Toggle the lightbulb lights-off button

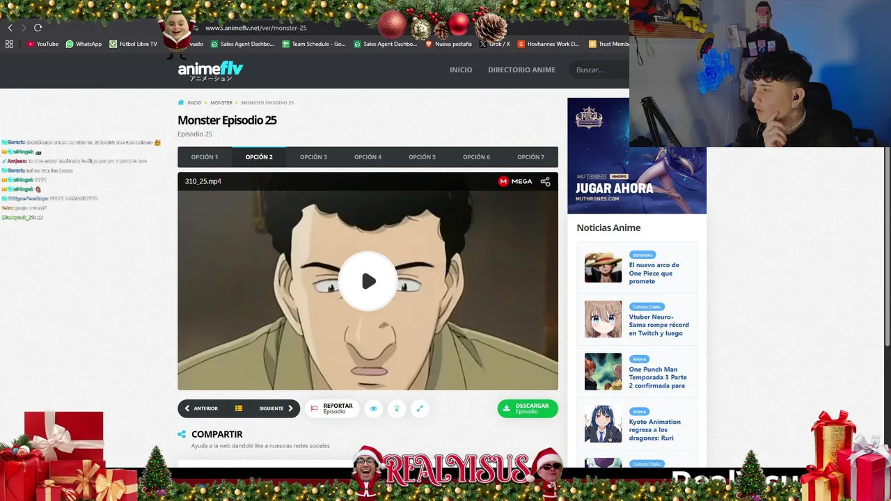[x=397, y=408]
